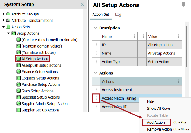Open Access Instrument row options dots

pos(97,90)
